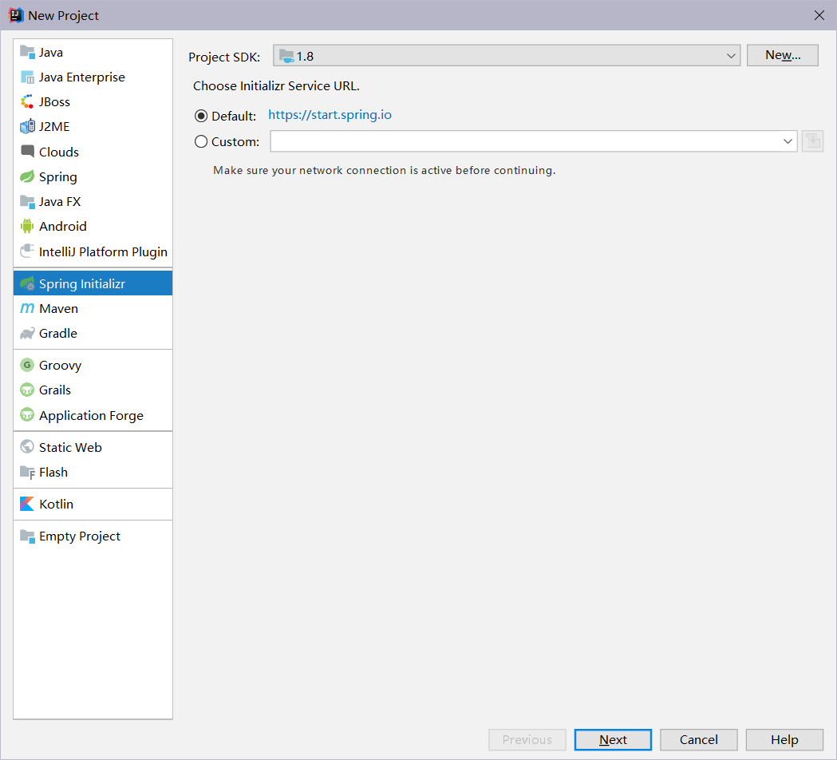
Task: Click the Java project type icon
Action: (x=27, y=53)
